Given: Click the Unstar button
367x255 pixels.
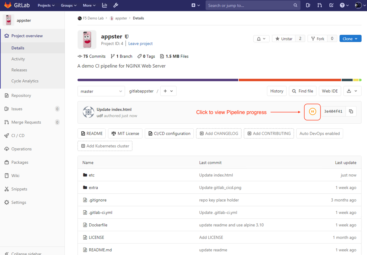Looking at the screenshot, I should point(284,39).
